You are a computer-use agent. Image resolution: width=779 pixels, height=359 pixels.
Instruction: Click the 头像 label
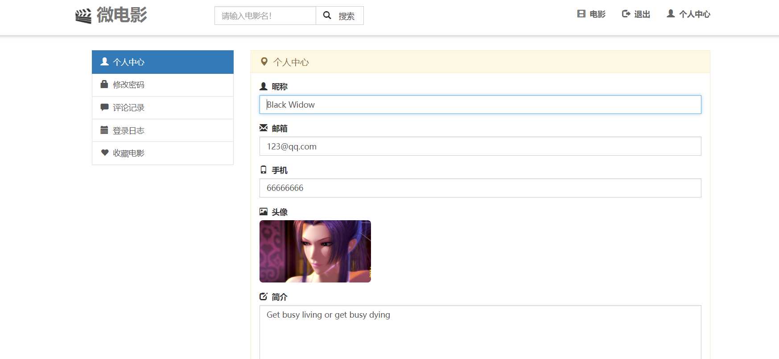280,212
